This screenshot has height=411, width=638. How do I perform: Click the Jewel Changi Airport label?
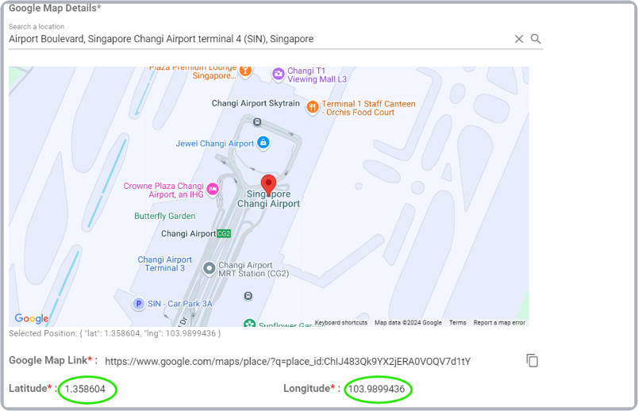215,144
